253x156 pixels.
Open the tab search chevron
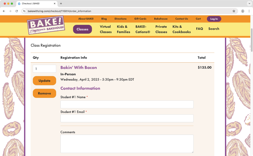click(x=249, y=4)
